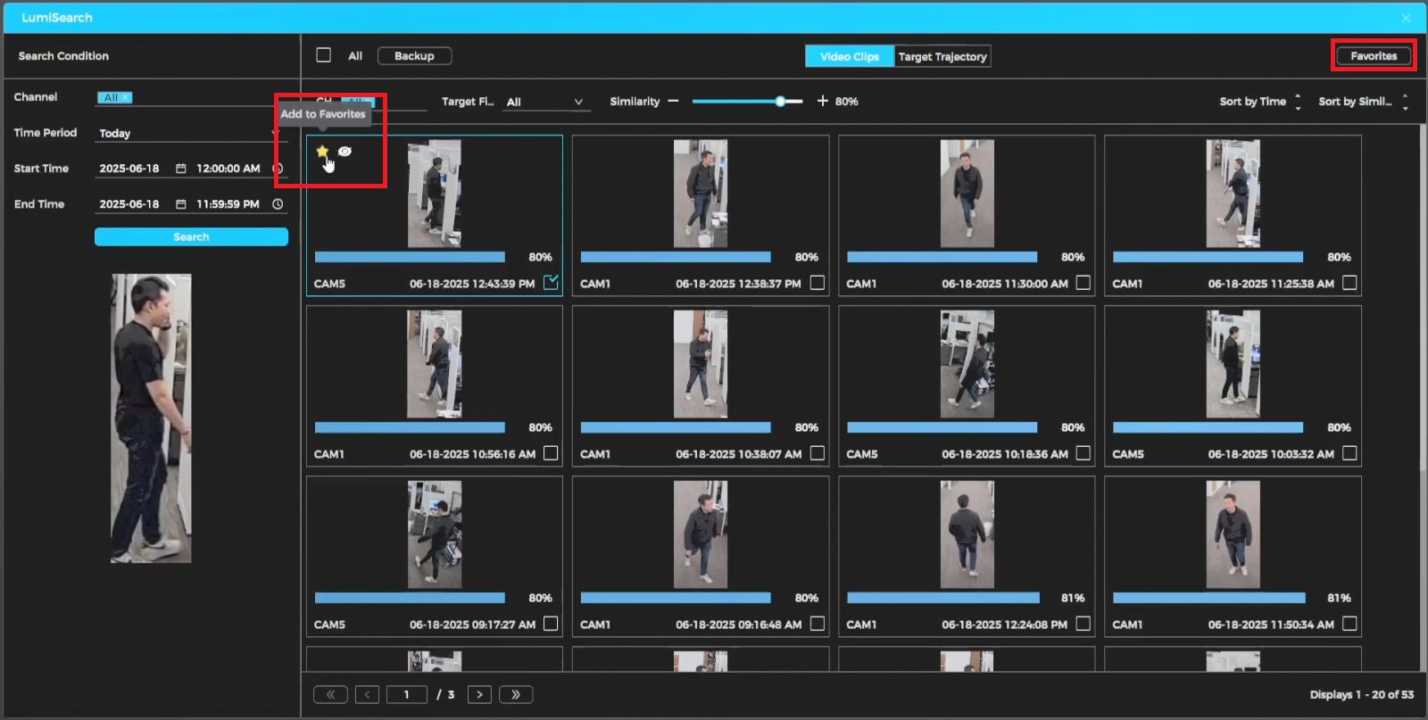Jump to the last results page
The image size is (1428, 720).
tap(516, 694)
